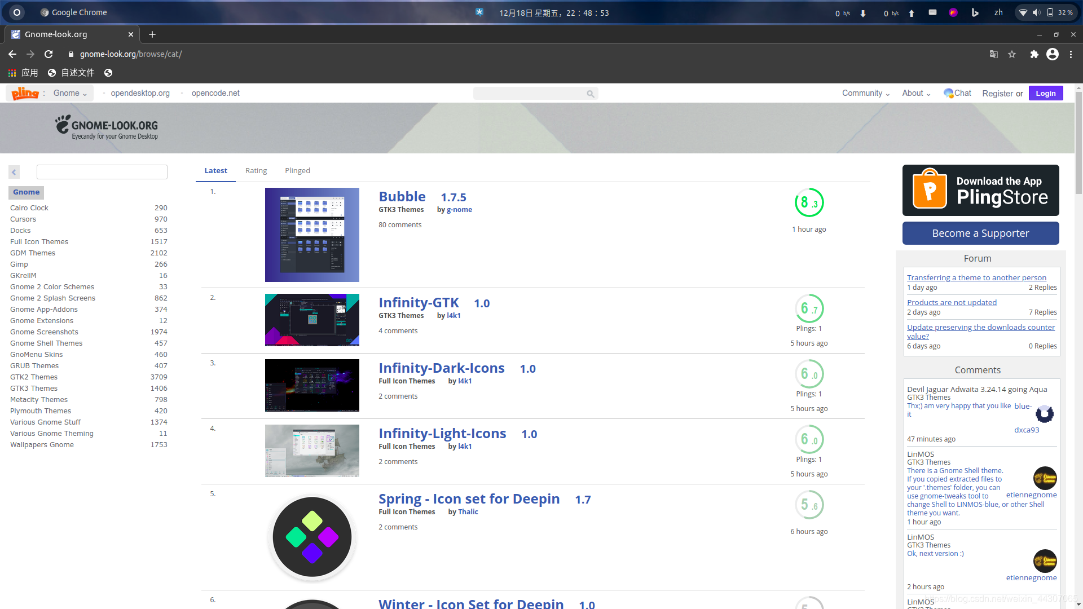
Task: Open the Activities circle icon
Action: click(x=17, y=12)
